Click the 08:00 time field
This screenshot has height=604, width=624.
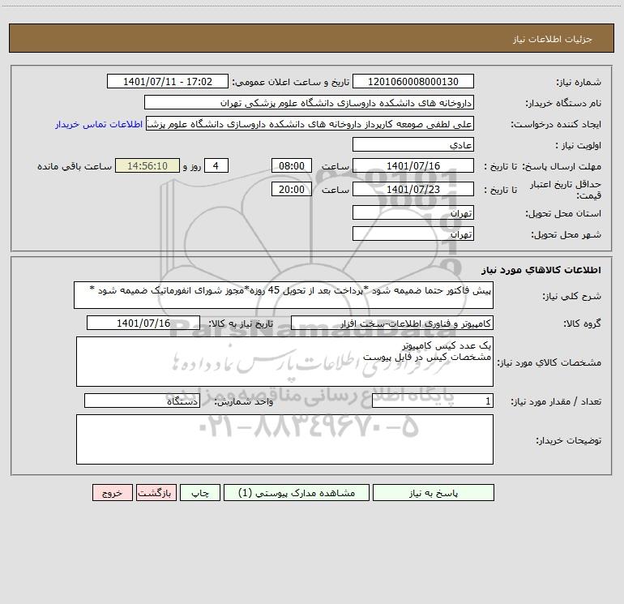point(291,165)
